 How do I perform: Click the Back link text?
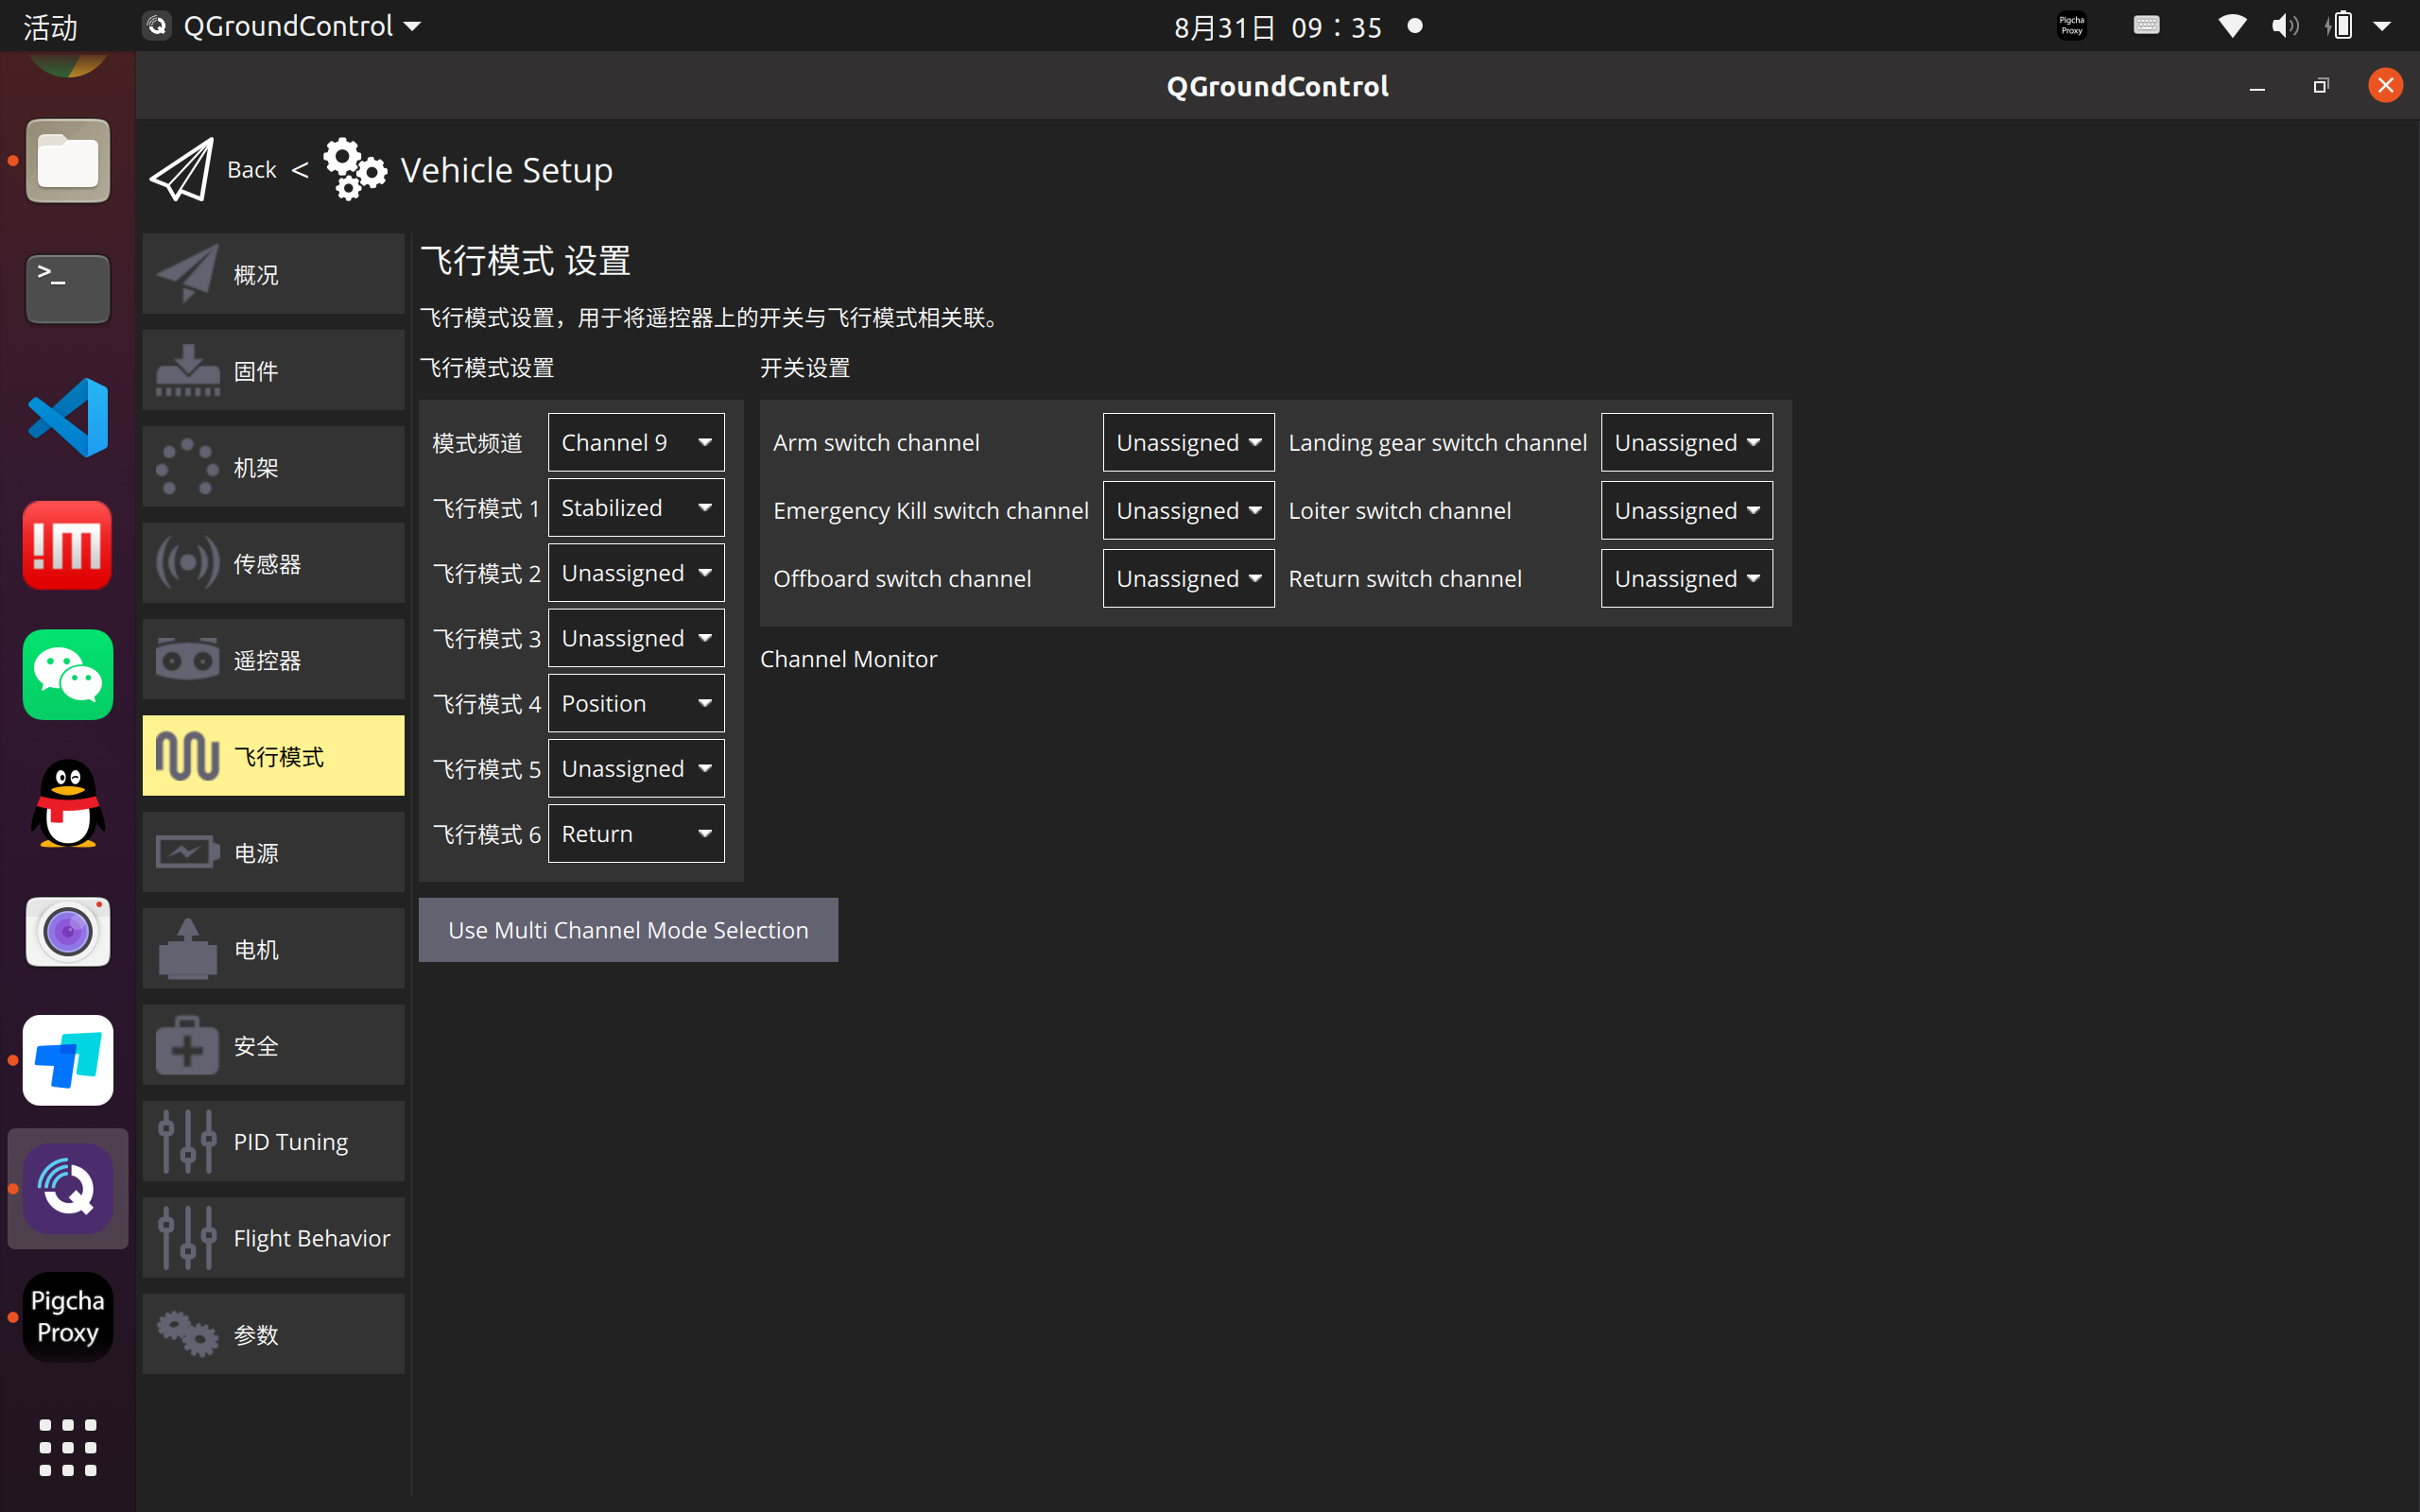[252, 170]
